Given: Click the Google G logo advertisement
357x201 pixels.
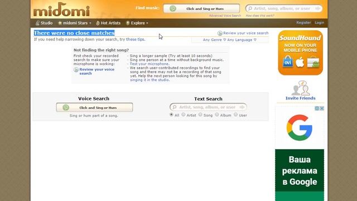Looking at the screenshot, I should coord(300,128).
